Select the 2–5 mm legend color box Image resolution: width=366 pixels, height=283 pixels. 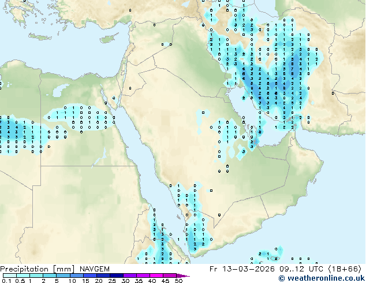coord(50,275)
